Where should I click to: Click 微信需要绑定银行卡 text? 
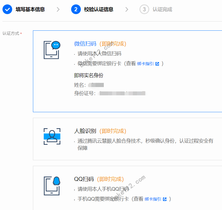(x=99, y=64)
